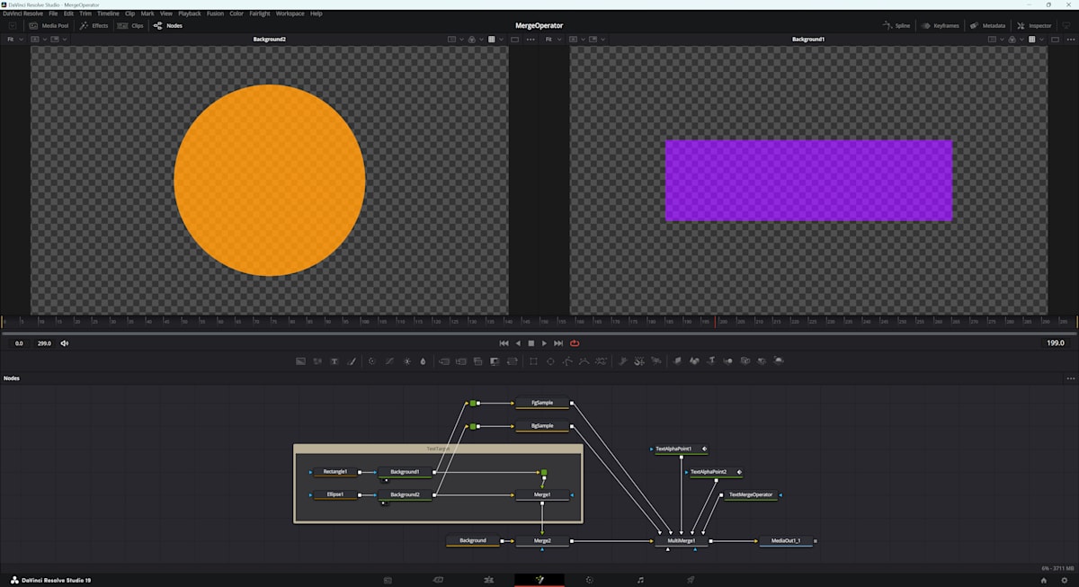This screenshot has width=1079, height=587.
Task: Add a Fast Noise node from toolbar
Action: (x=317, y=361)
